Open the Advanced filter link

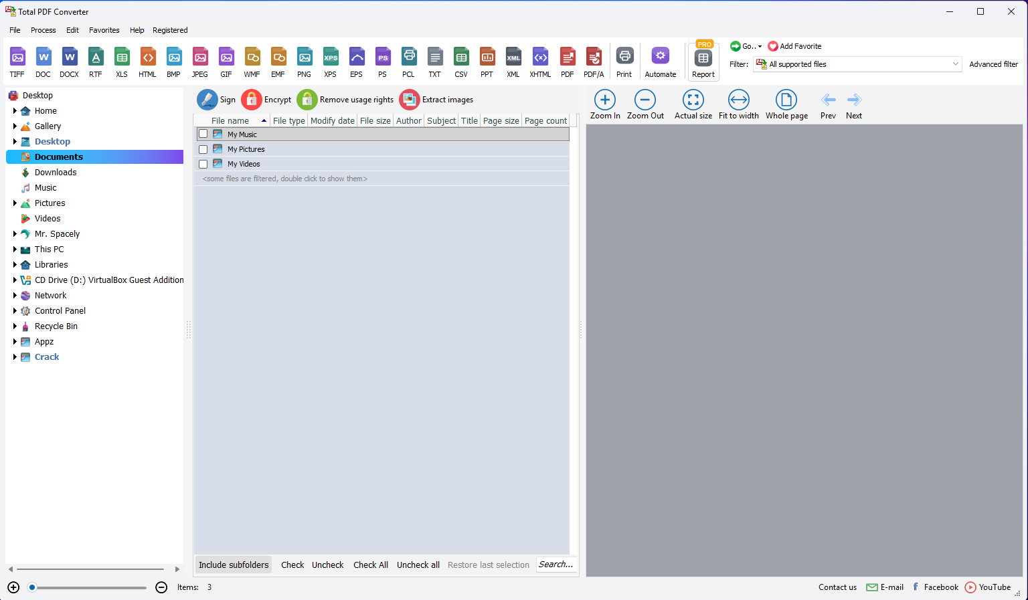pyautogui.click(x=994, y=64)
